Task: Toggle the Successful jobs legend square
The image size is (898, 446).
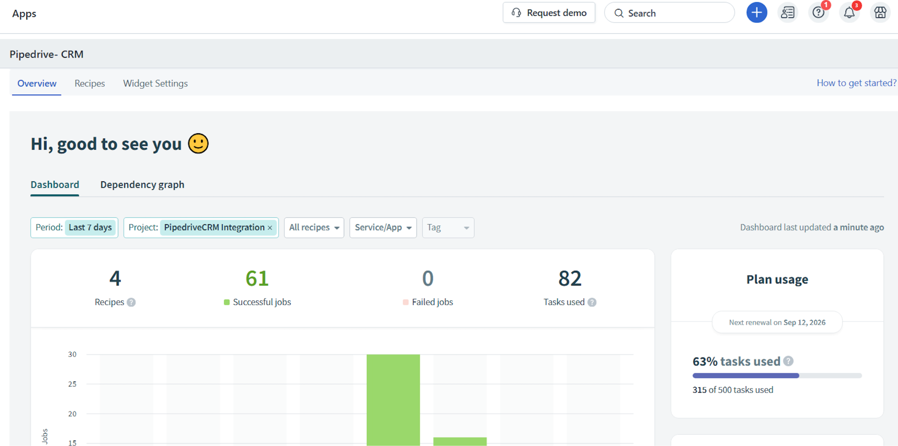Action: tap(227, 302)
